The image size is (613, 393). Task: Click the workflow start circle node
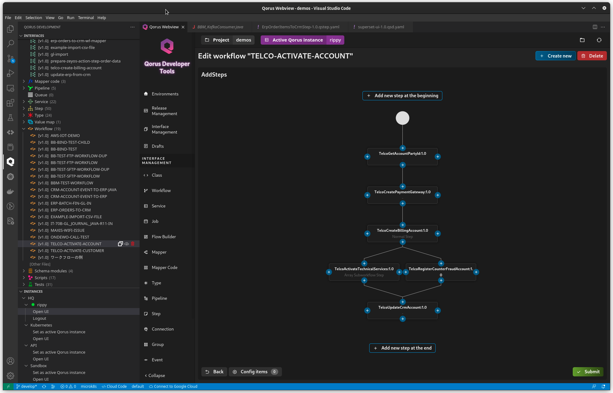tap(402, 118)
